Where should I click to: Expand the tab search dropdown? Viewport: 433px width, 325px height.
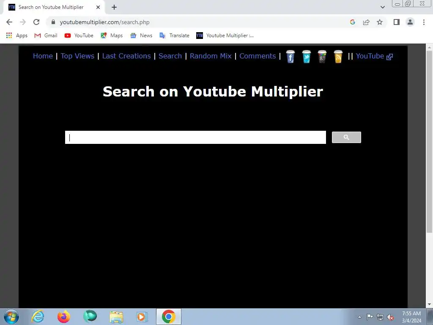(x=382, y=7)
